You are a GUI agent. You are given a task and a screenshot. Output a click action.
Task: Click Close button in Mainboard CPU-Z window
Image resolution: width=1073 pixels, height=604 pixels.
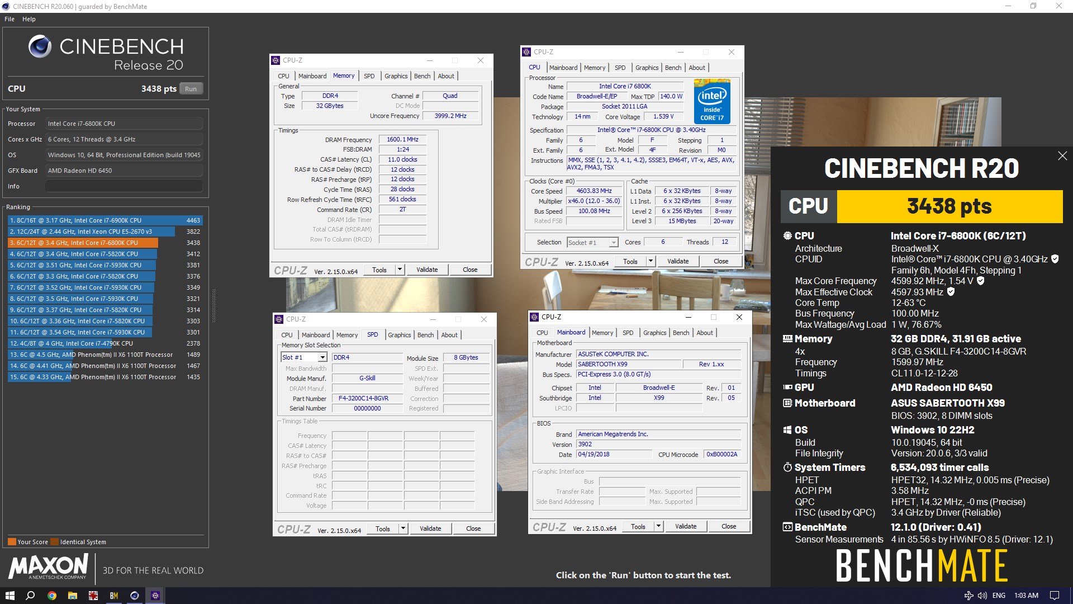(x=729, y=526)
